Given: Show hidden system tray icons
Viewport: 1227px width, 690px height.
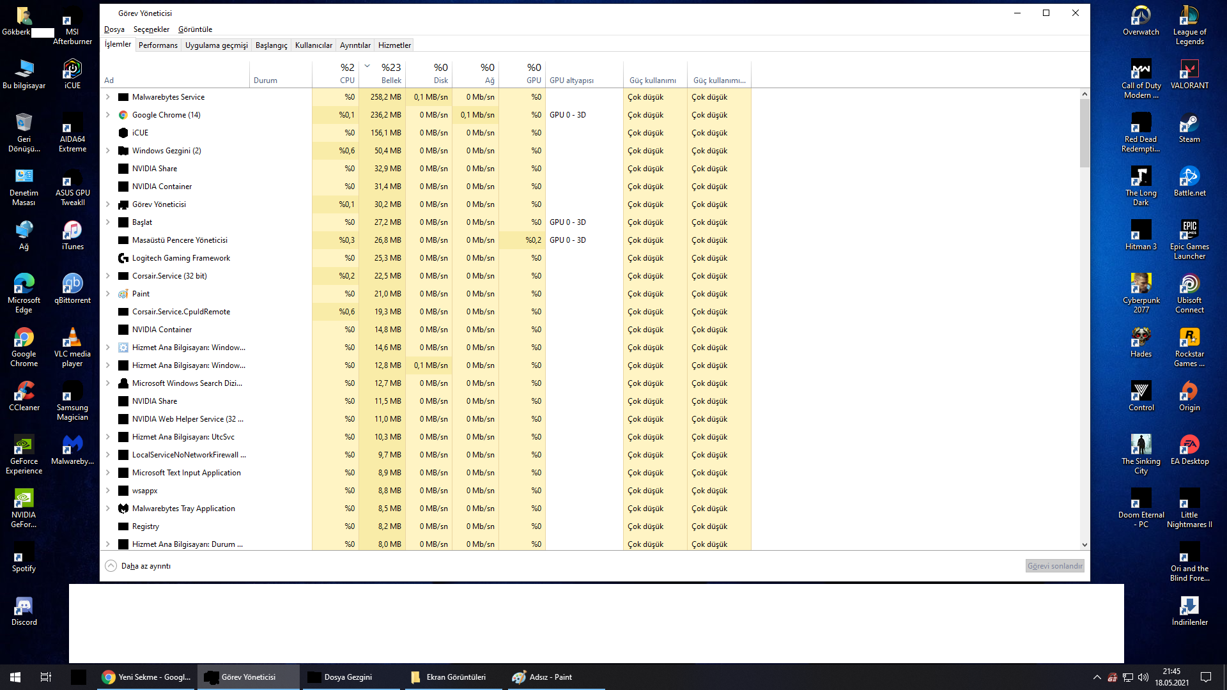Looking at the screenshot, I should 1097,677.
